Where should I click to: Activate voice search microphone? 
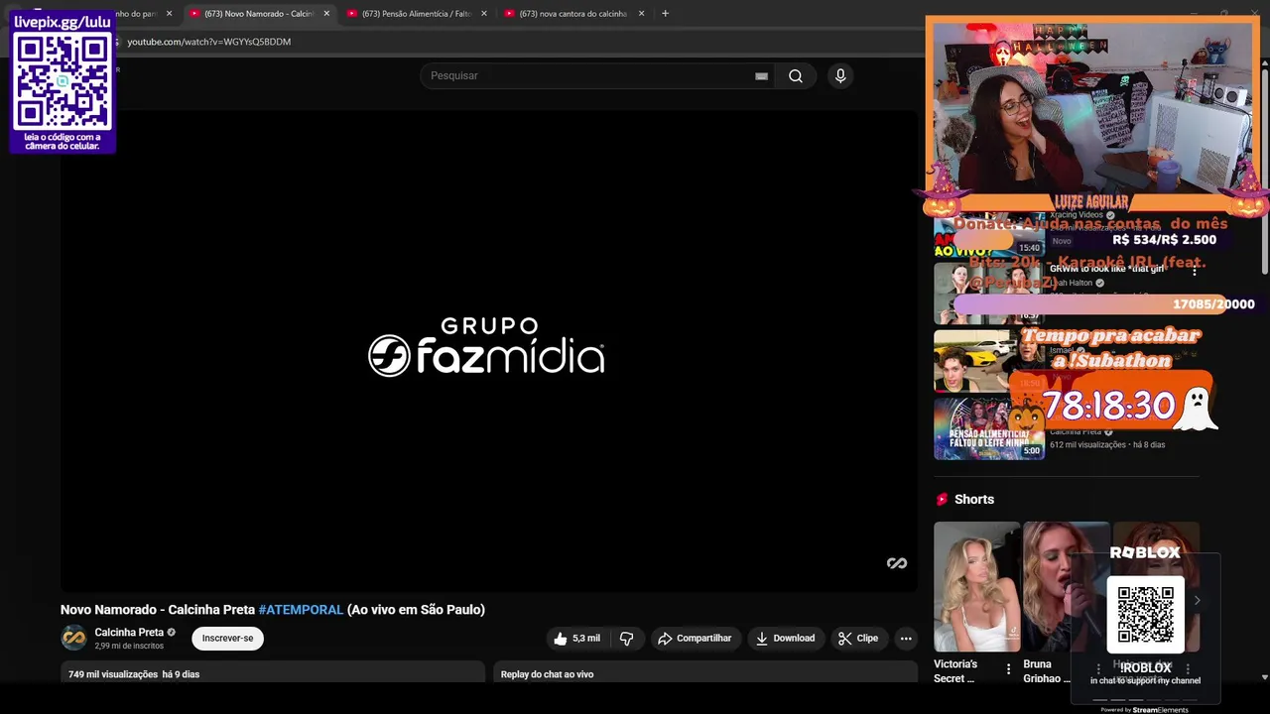click(x=840, y=76)
